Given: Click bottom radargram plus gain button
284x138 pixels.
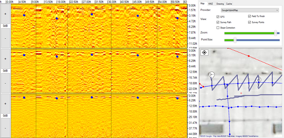Looking at the screenshot, I should pos(5,104).
